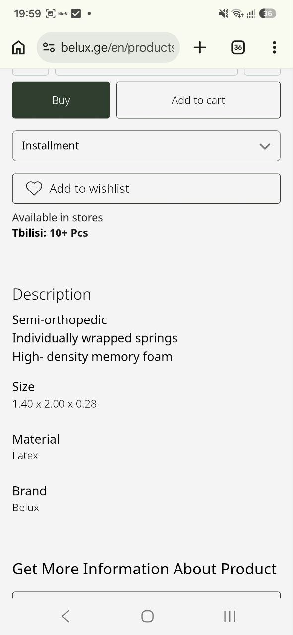Tap Android back navigation arrow

[65, 616]
